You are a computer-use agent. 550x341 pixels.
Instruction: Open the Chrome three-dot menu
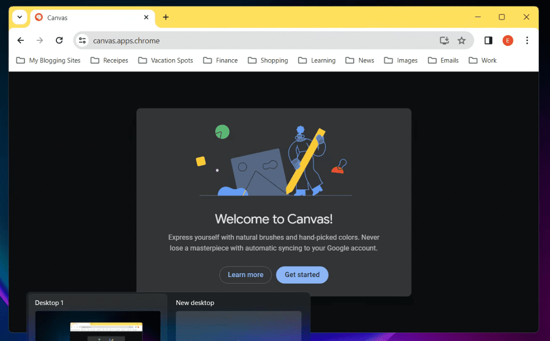coord(527,41)
